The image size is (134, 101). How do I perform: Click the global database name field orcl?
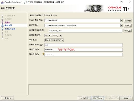84,45
